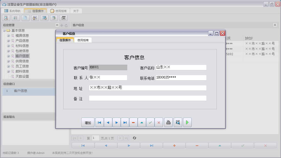Go to last record in dialog
The height and width of the screenshot is (158, 281).
click(125, 122)
